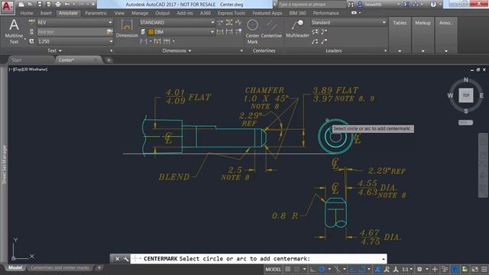Image resolution: width=489 pixels, height=275 pixels.
Task: Click the Plot printer icon in quick access toolbar
Action: click(x=58, y=5)
